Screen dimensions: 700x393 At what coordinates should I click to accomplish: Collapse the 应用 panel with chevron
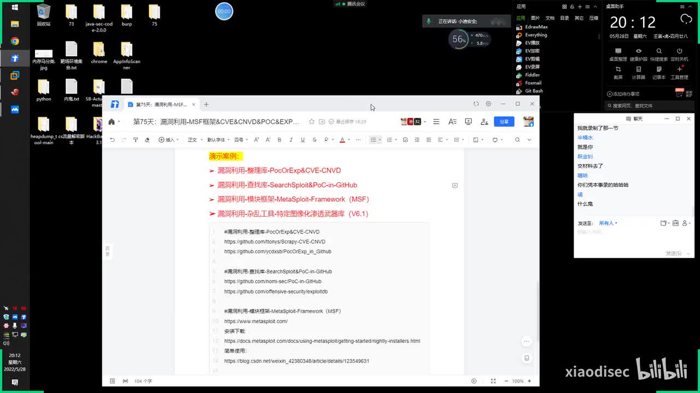point(594,7)
